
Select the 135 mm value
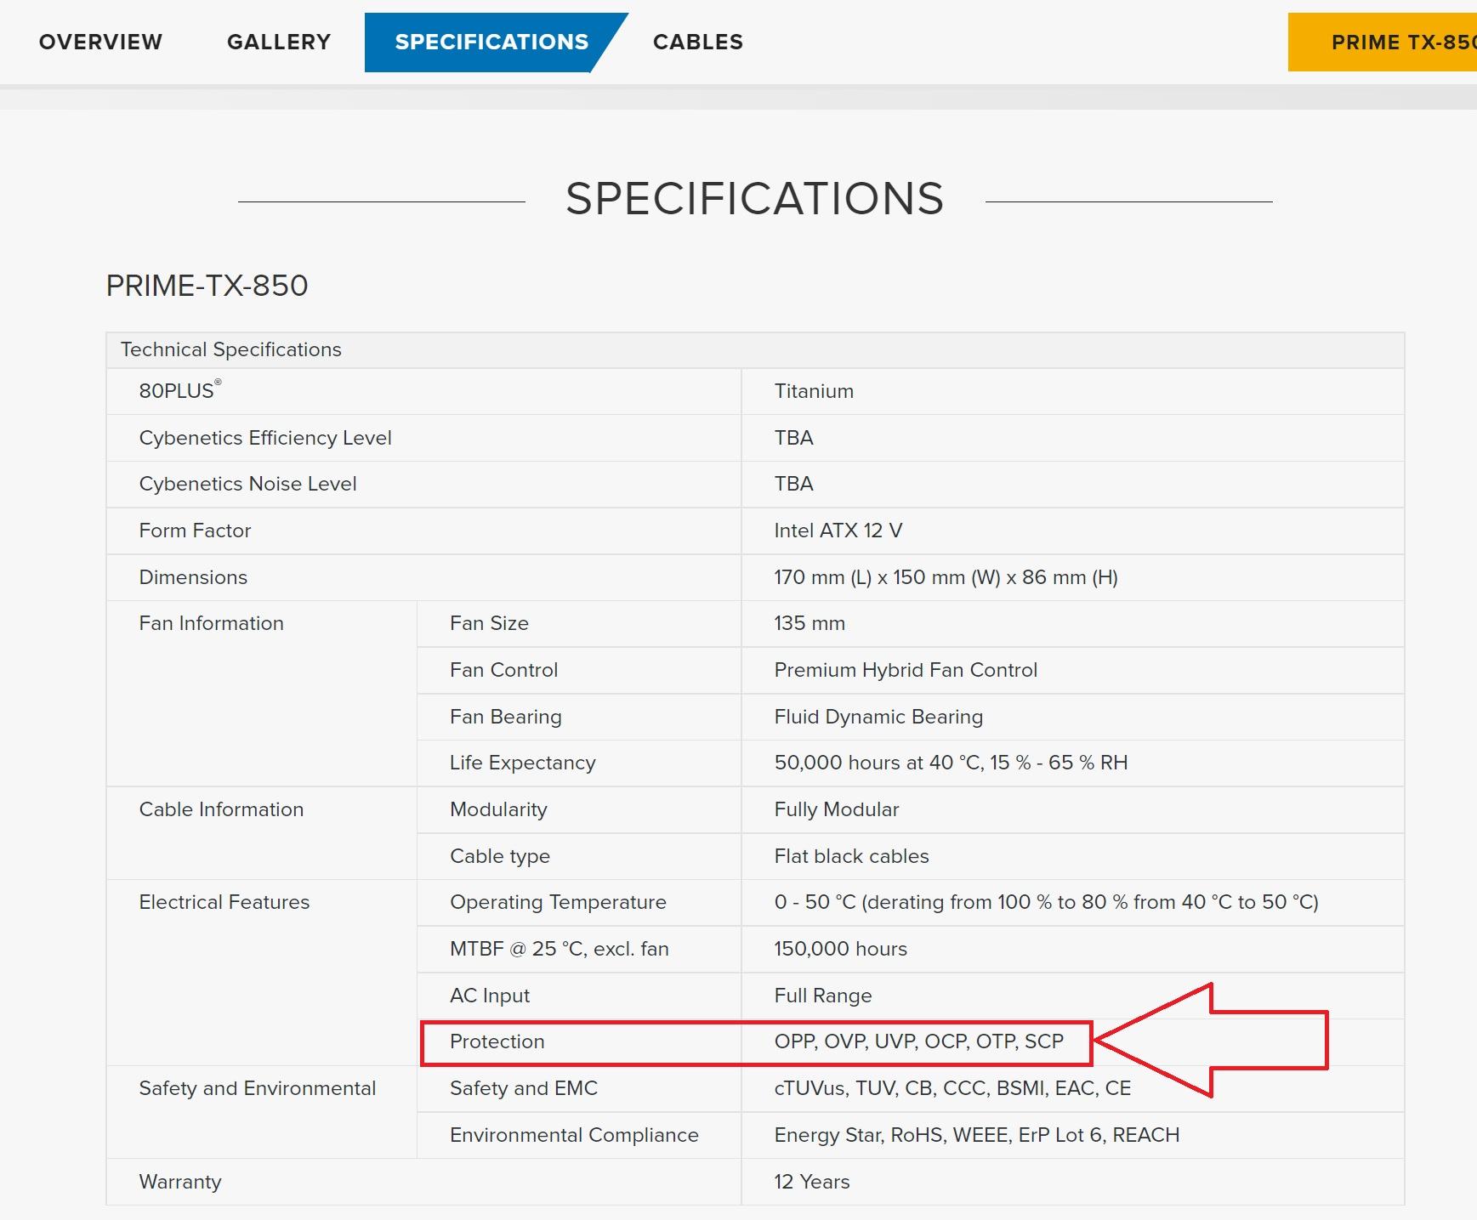(810, 623)
